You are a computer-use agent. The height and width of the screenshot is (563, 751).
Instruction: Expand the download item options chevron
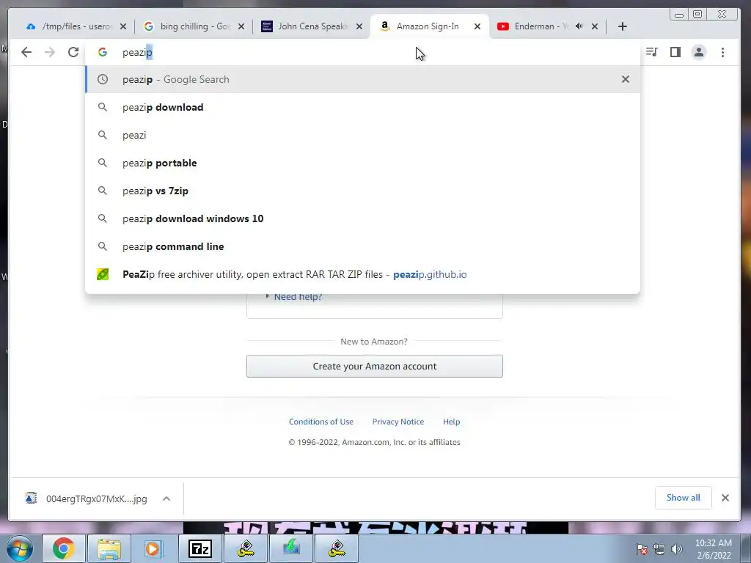166,498
